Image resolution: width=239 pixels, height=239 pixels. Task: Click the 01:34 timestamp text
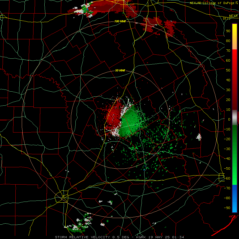click(x=178, y=237)
